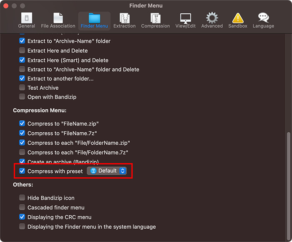This screenshot has width=292, height=242.
Task: Click the Finder Menu tab
Action: (94, 20)
